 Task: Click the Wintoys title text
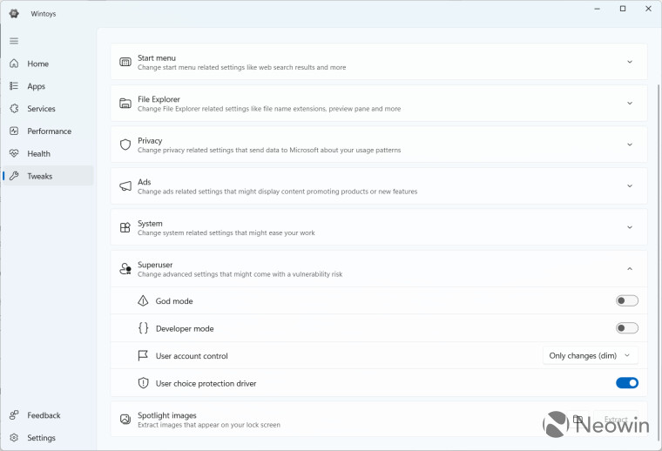point(43,14)
